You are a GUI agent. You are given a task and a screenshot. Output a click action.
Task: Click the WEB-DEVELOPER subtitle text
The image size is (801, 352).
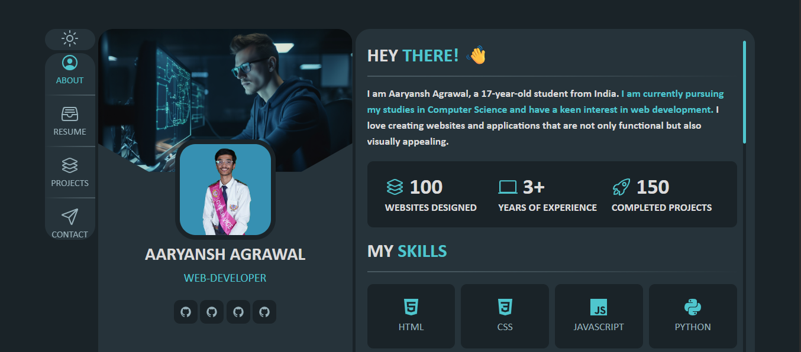[225, 278]
